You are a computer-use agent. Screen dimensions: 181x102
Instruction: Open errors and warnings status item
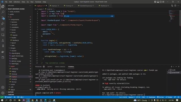click(20, 97)
